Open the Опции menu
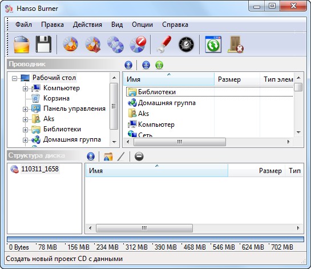This screenshot has width=311, height=269. (143, 25)
